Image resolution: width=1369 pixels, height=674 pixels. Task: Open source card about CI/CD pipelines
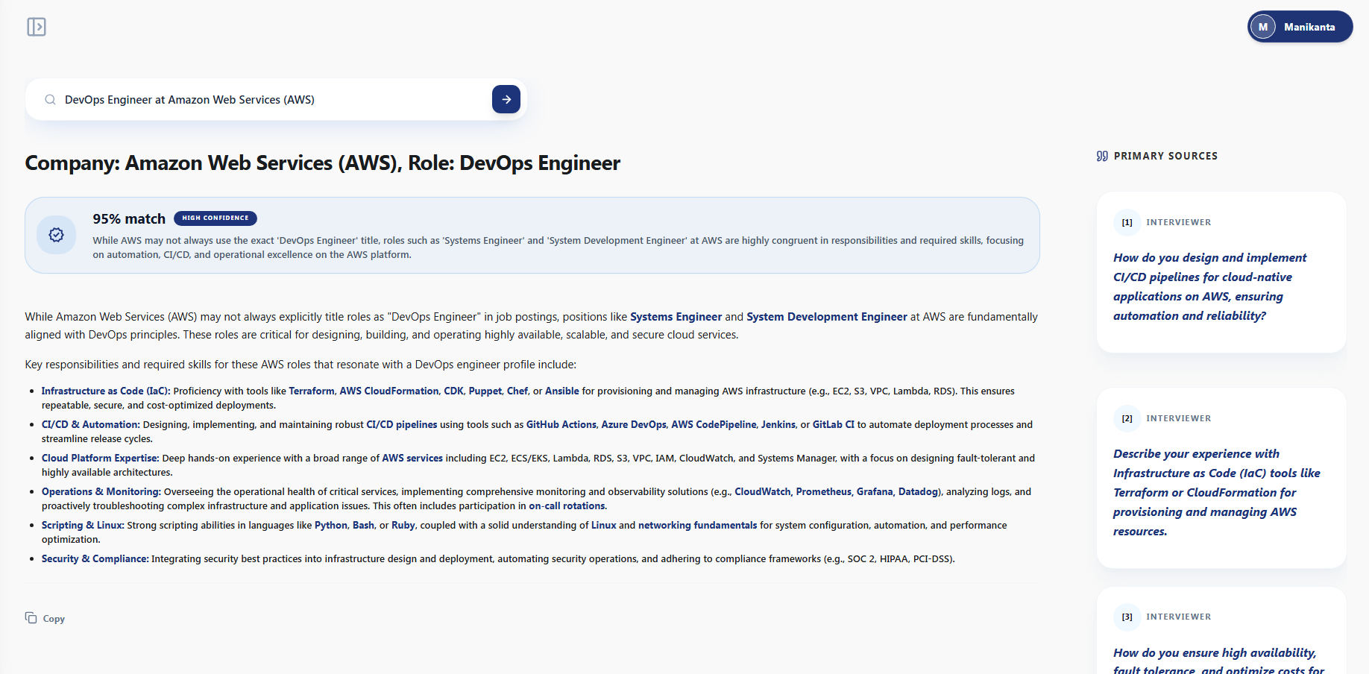1221,272
